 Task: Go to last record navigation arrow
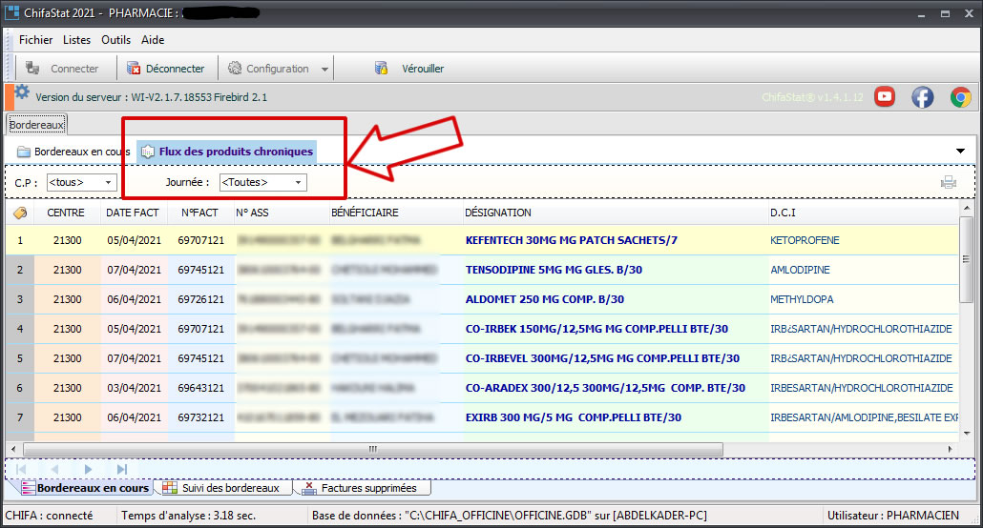point(122,469)
